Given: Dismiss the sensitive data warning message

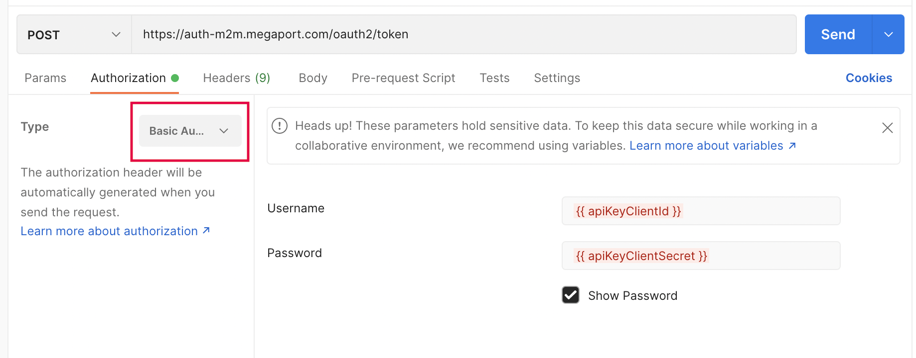Looking at the screenshot, I should coord(887,128).
